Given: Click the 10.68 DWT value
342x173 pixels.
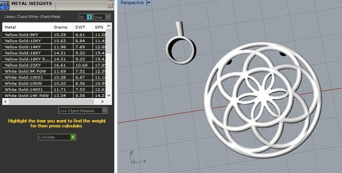Looking at the screenshot, I should point(81,65).
